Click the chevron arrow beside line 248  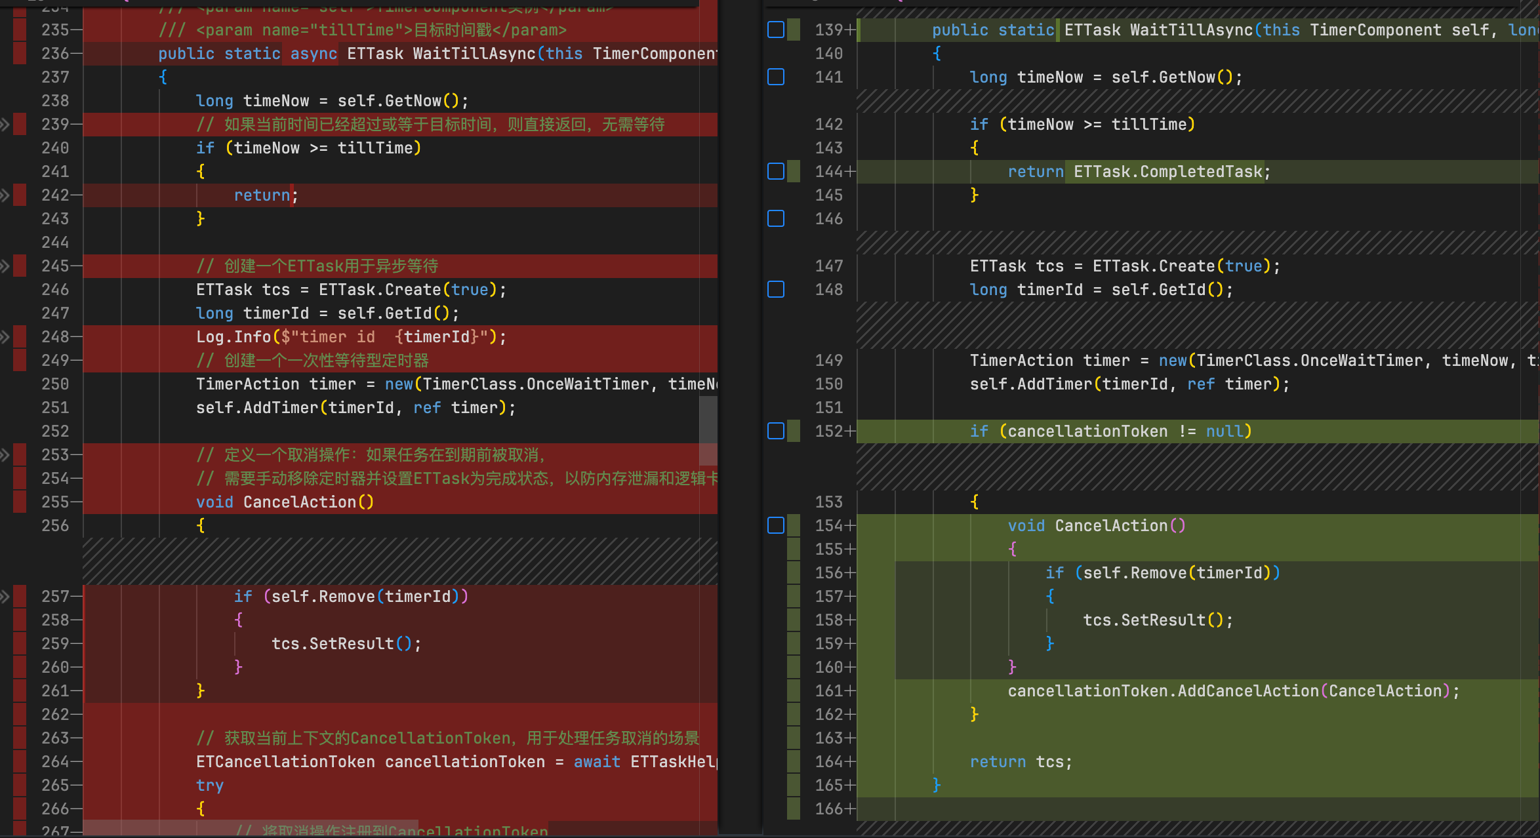[5, 336]
